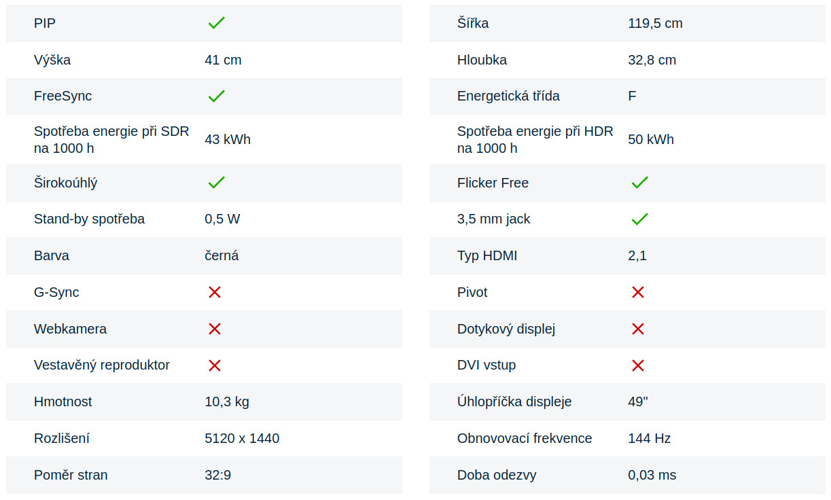
Task: Click the Hmotnost value 10,3 kg
Action: pyautogui.click(x=227, y=401)
